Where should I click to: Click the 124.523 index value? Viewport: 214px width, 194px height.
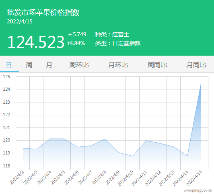[36, 42]
